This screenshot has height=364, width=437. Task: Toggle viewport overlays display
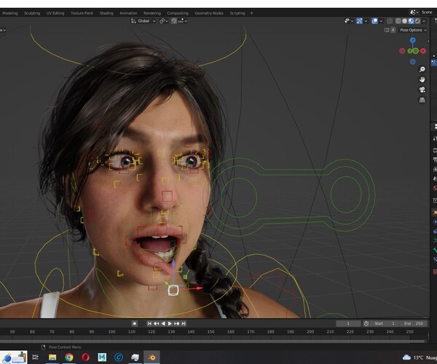(x=375, y=21)
